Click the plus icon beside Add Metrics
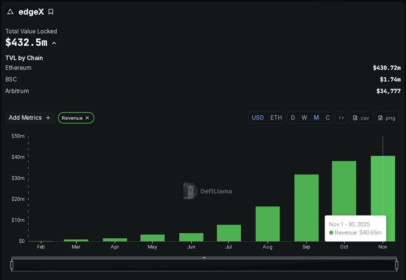Viewport: 406px width, 280px height. (48, 117)
